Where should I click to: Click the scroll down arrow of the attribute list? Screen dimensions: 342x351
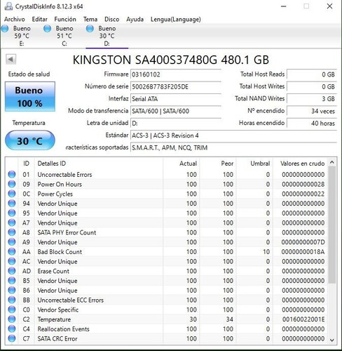pyautogui.click(x=332, y=340)
